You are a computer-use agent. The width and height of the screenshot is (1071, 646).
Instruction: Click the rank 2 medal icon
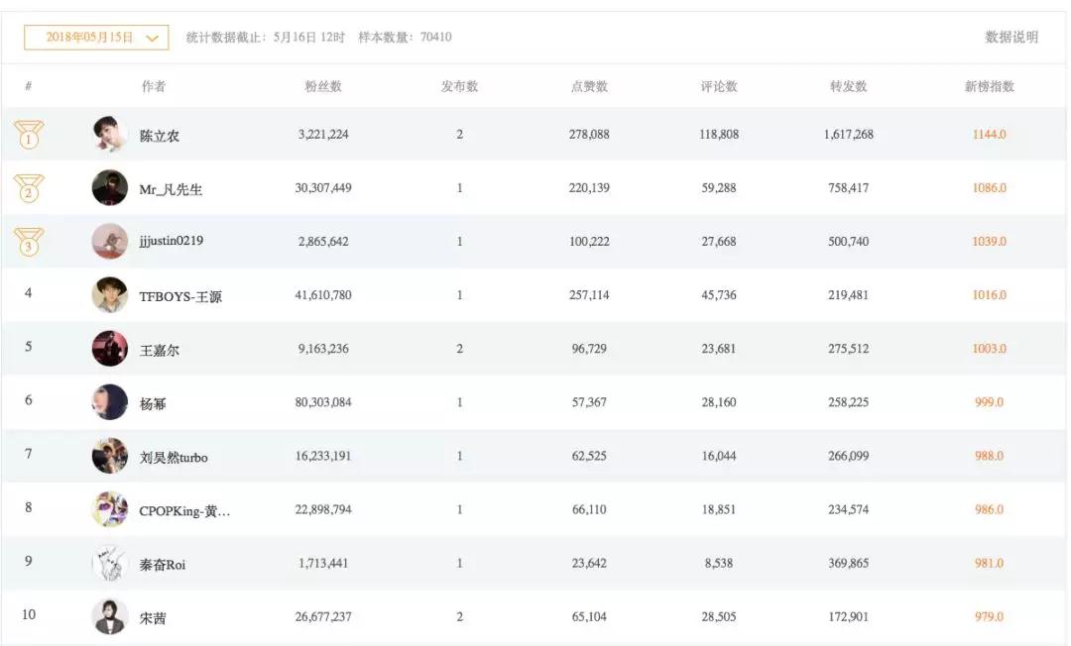[29, 188]
